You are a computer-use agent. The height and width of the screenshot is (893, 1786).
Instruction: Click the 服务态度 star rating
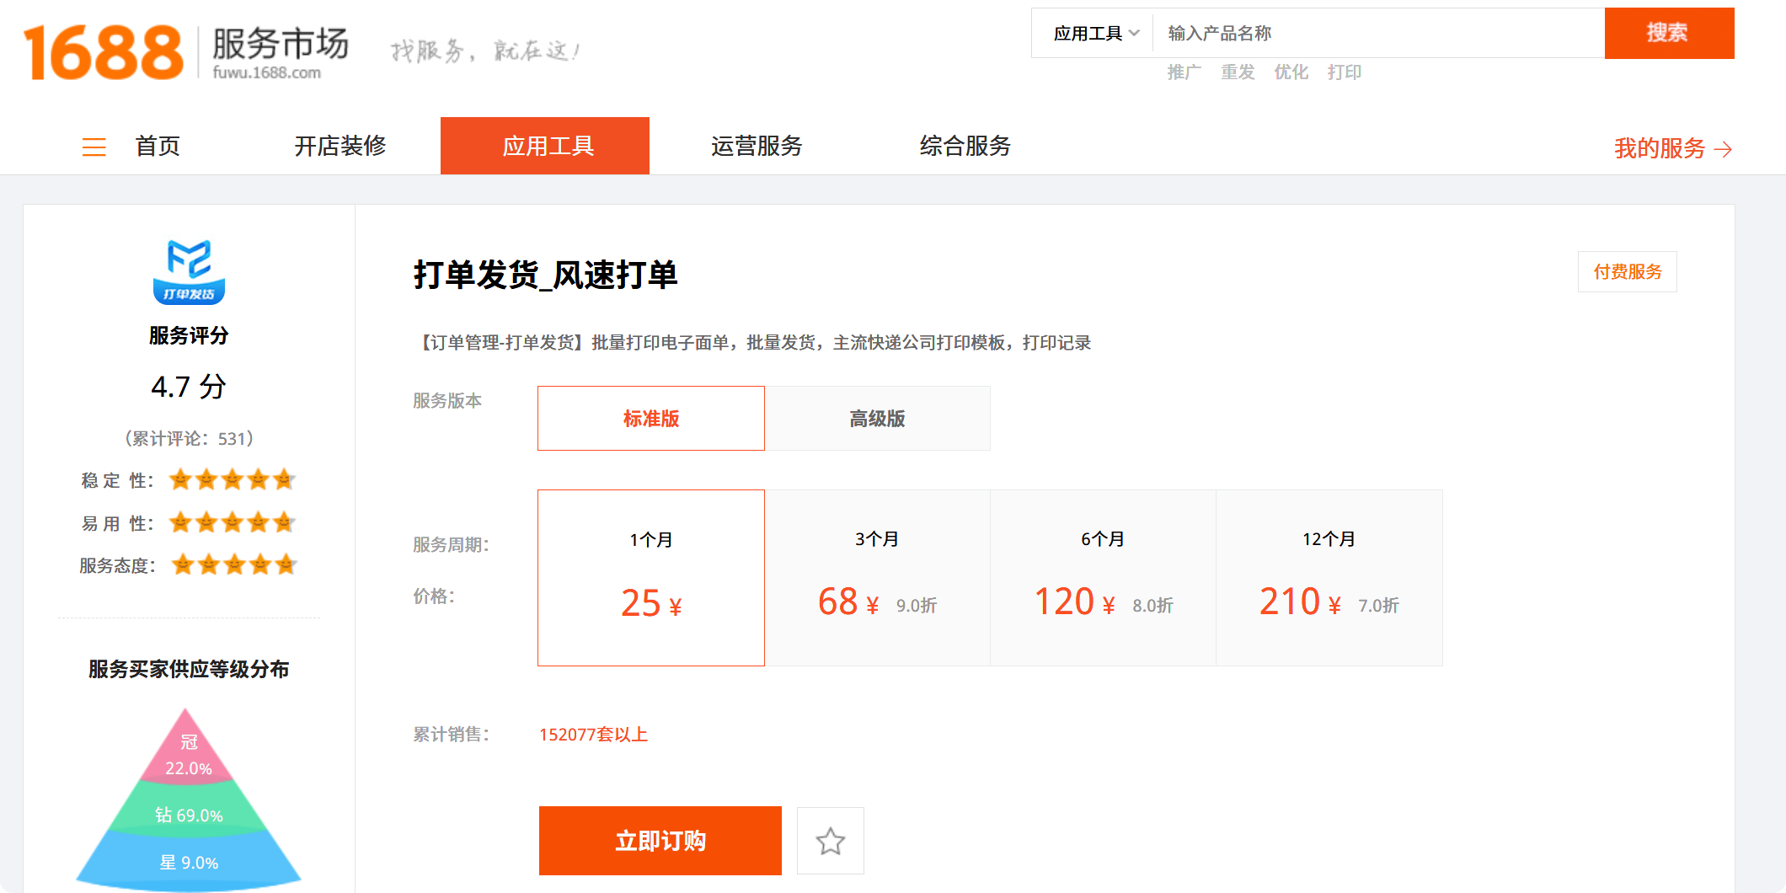(x=234, y=564)
